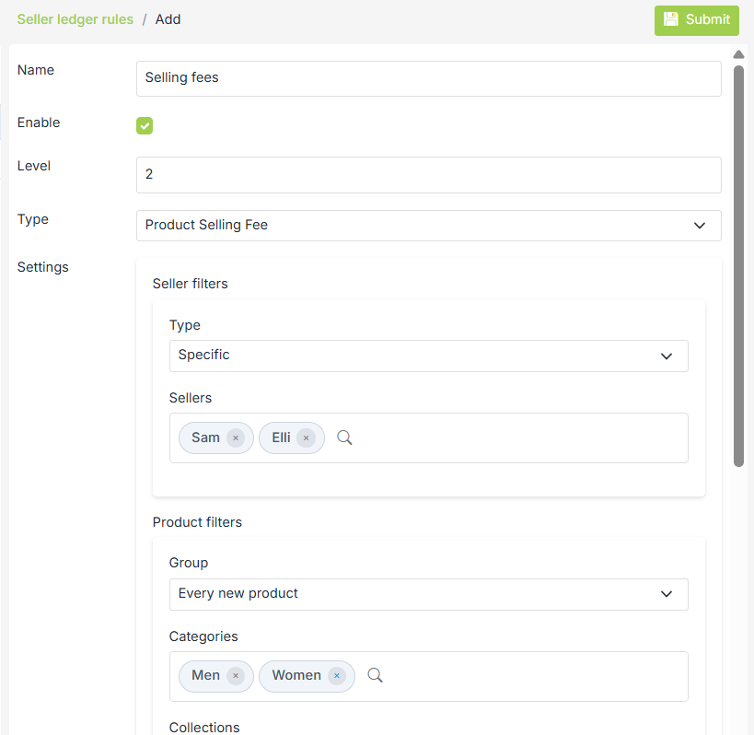Image resolution: width=754 pixels, height=735 pixels.
Task: Remove the Men category tag
Action: (x=236, y=676)
